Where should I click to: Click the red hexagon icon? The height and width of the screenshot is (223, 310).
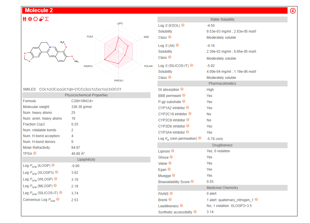pos(36,19)
